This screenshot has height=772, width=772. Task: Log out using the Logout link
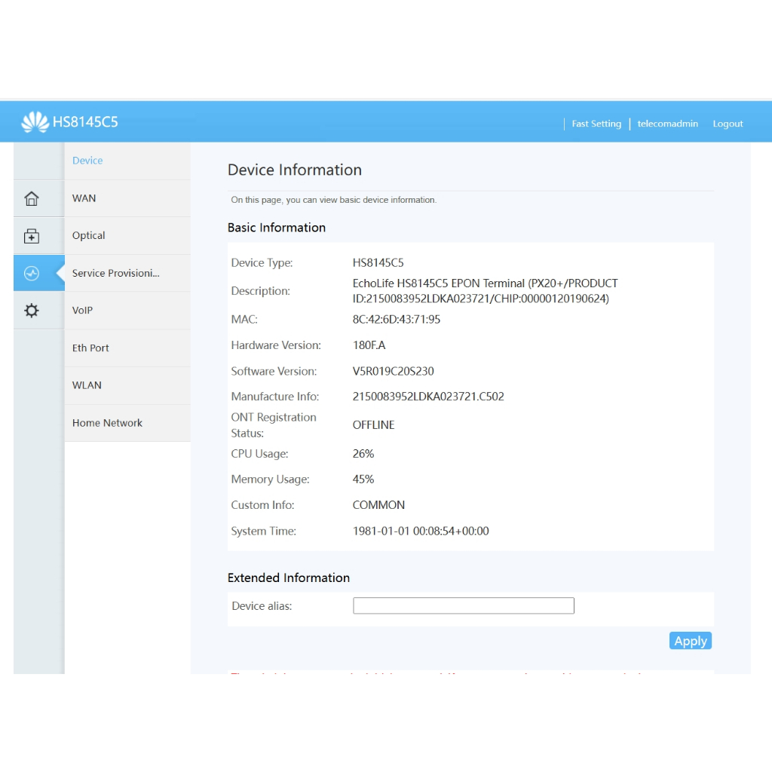pos(728,124)
